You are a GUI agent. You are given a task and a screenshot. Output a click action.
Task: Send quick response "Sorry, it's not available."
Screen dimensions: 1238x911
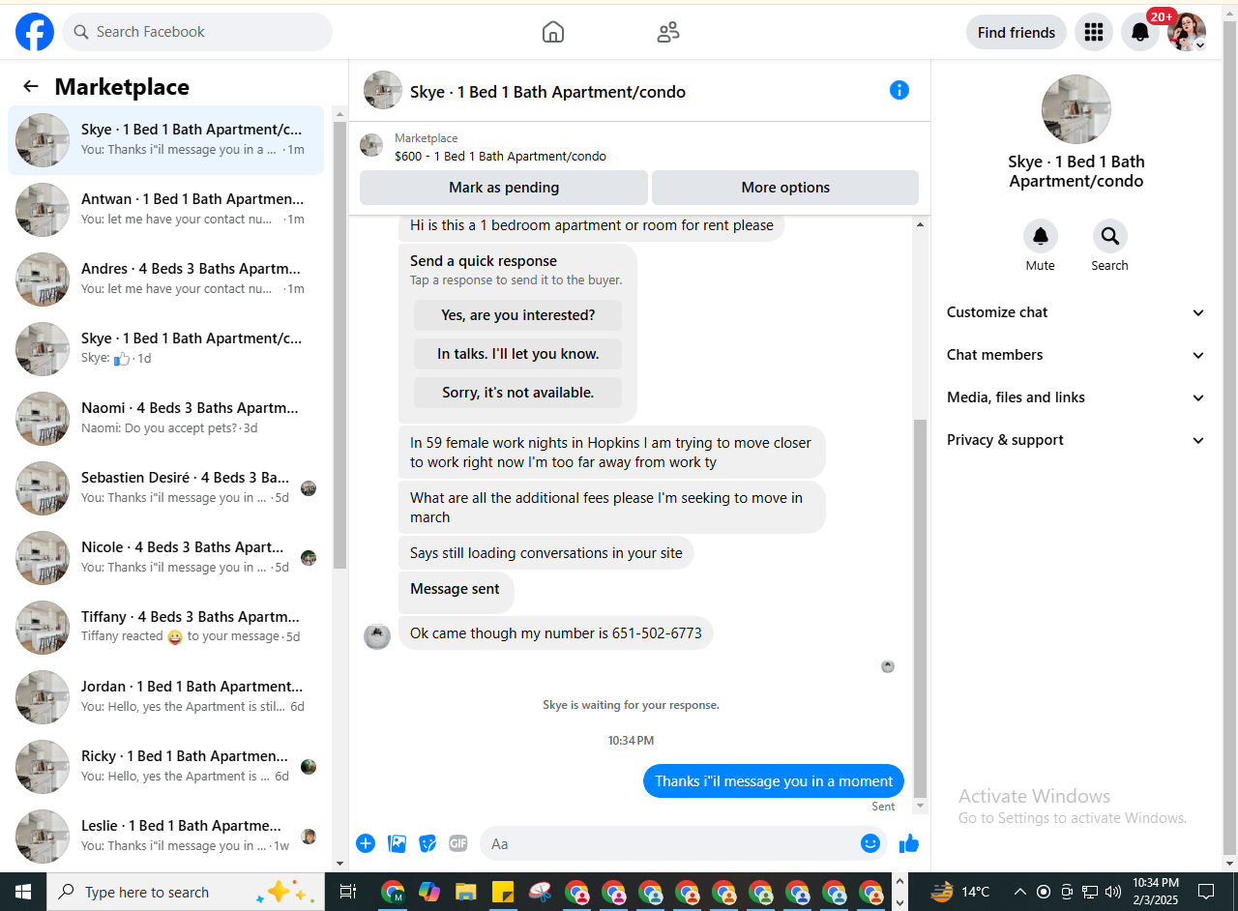[x=518, y=393]
